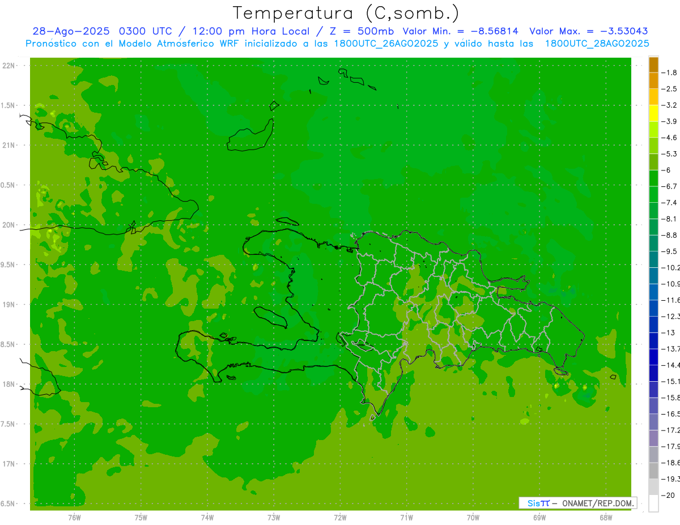Click the '-8.8' legend label
Screen dimensions: 680x525
[x=670, y=235]
